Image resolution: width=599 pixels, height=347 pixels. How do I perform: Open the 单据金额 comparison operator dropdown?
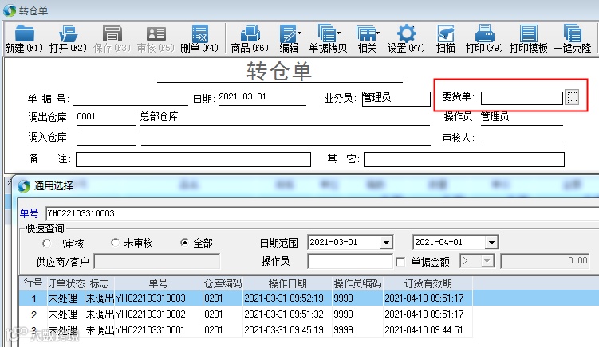[487, 261]
